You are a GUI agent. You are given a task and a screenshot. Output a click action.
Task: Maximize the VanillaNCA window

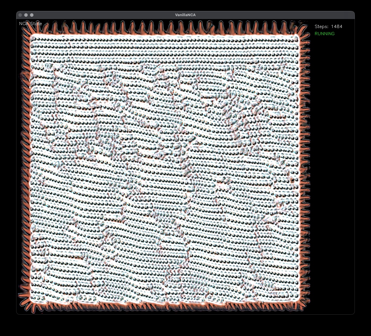[x=32, y=15]
